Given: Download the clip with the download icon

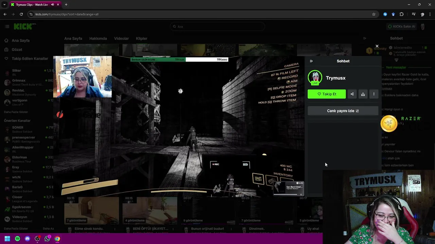Looking at the screenshot, I should point(363,94).
